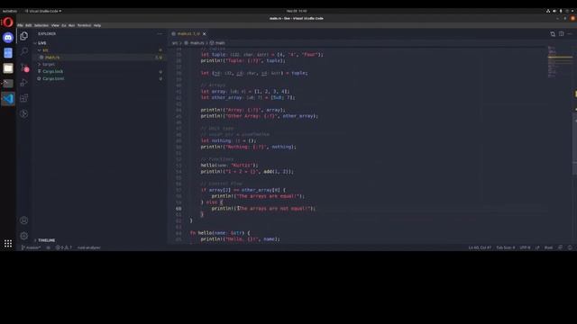This screenshot has height=324, width=577.
Task: Open the Go menu
Action: point(64,25)
